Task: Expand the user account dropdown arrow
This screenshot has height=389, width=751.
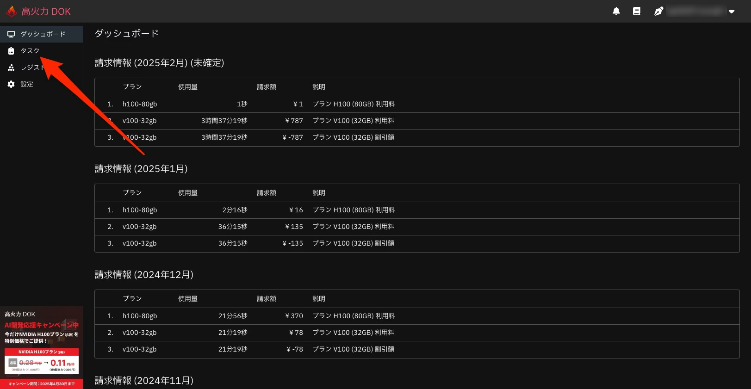Action: click(732, 12)
